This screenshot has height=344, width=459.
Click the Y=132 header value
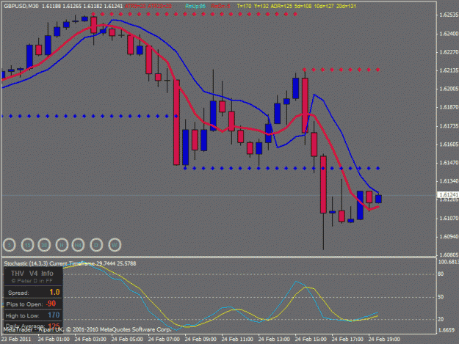coord(261,6)
